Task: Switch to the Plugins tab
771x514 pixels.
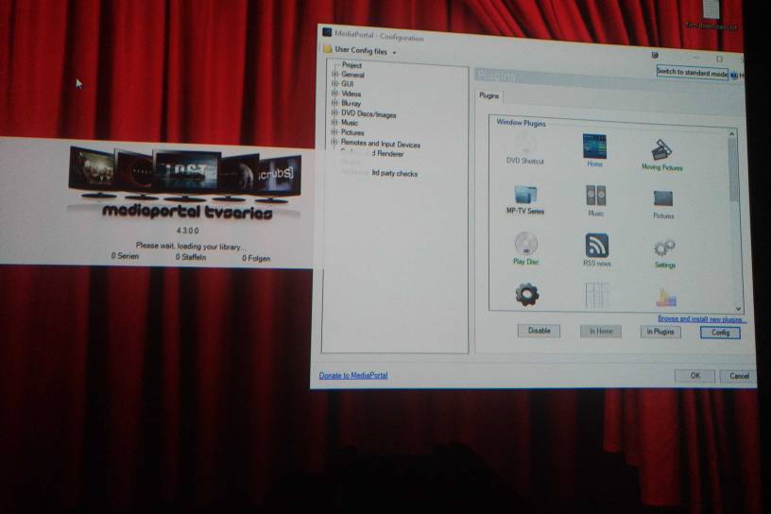Action: pyautogui.click(x=488, y=96)
